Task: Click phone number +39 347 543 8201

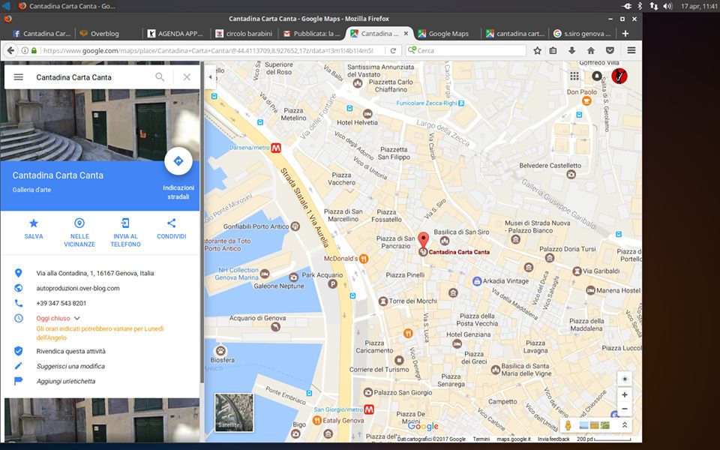Action: (61, 303)
